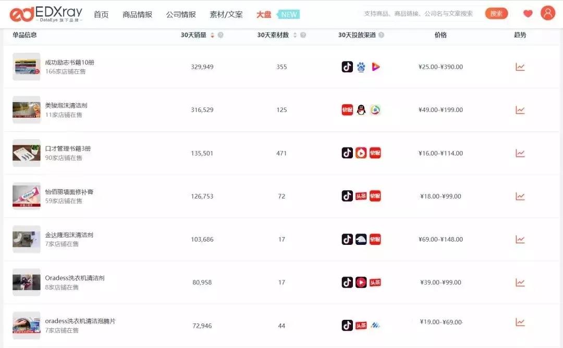Go to the 首页 nav item
The image size is (563, 348).
coord(101,15)
